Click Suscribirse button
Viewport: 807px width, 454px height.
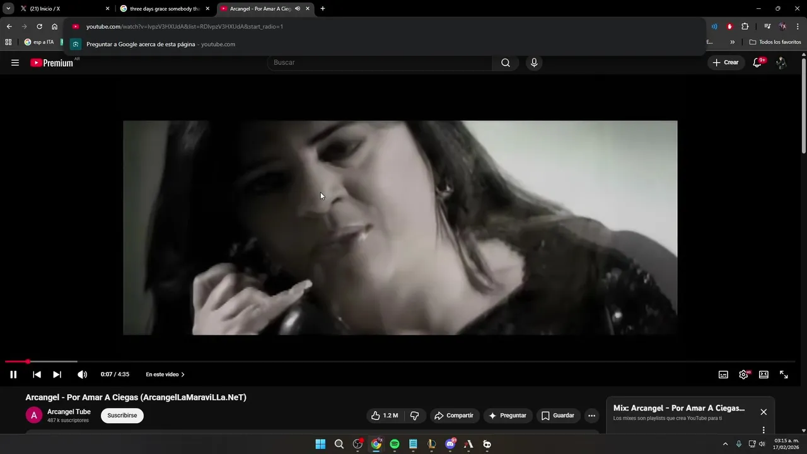coord(122,416)
